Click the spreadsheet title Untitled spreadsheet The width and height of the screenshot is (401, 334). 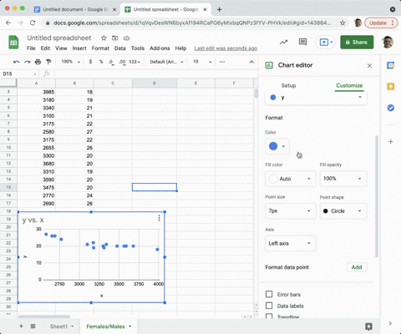[x=59, y=38]
